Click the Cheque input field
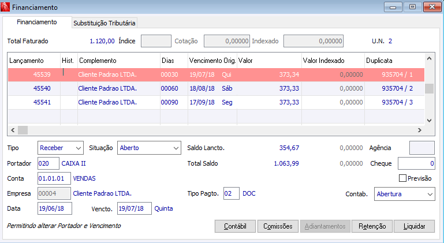This screenshot has width=444, height=243. coord(416,163)
